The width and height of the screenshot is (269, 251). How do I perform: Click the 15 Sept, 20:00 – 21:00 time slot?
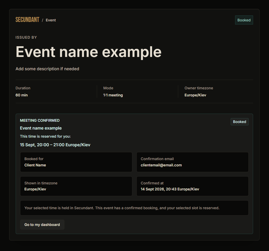[55, 145]
